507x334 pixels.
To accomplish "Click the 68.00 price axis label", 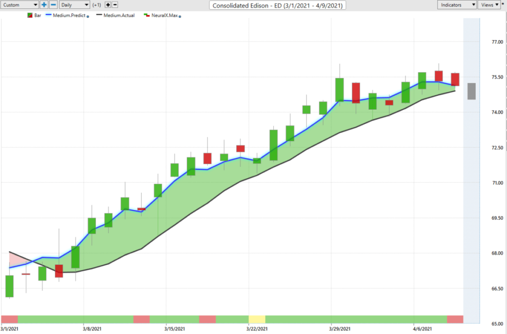I will coord(497,253).
